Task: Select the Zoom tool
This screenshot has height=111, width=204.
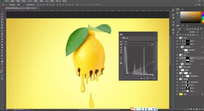Action: (2, 64)
